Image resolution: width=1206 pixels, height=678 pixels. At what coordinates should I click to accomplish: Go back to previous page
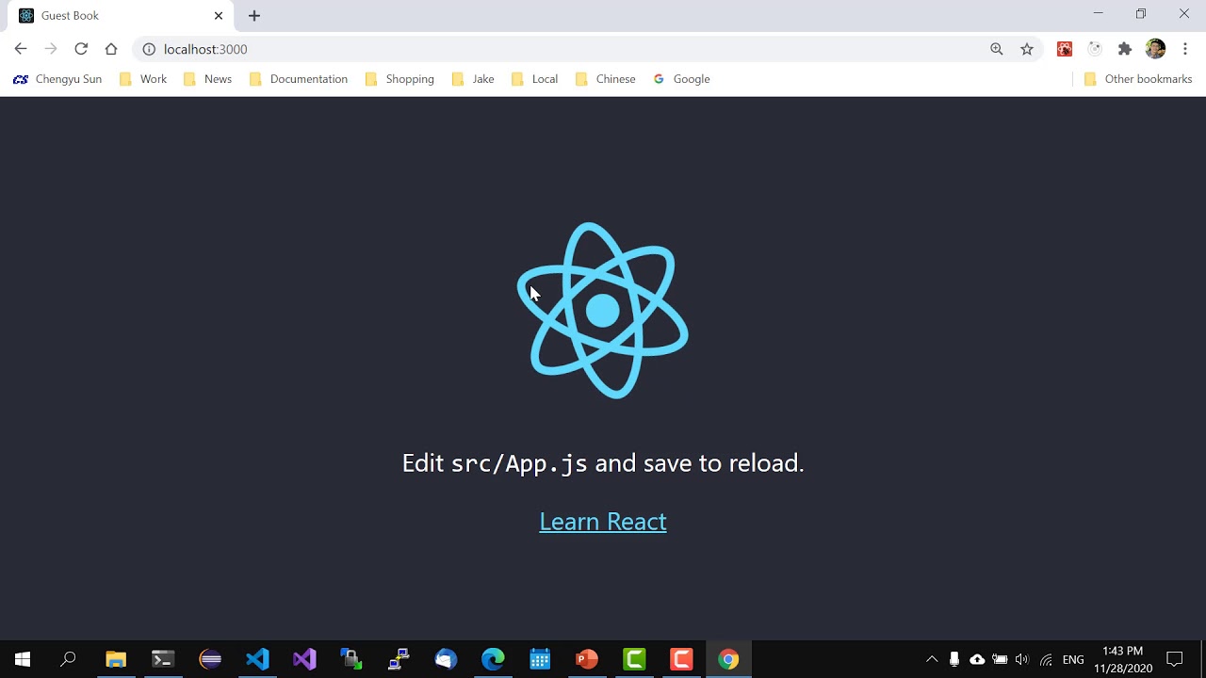click(21, 49)
